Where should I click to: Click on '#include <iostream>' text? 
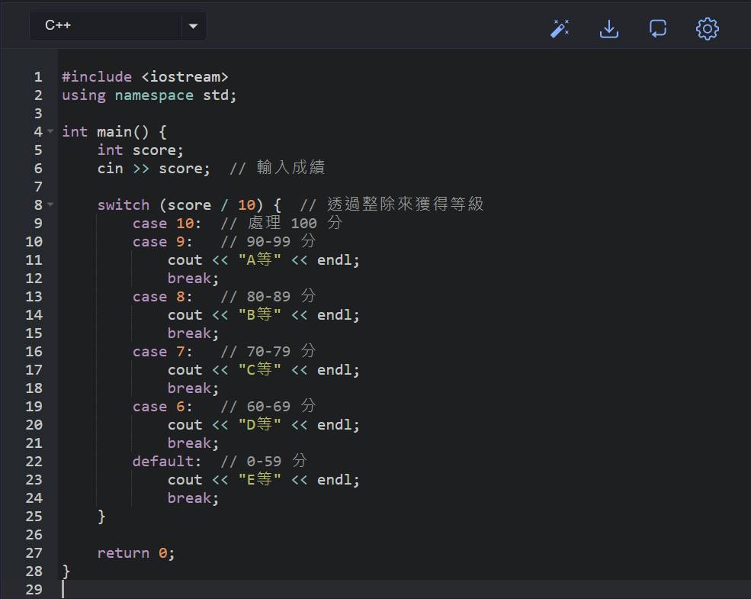[145, 76]
